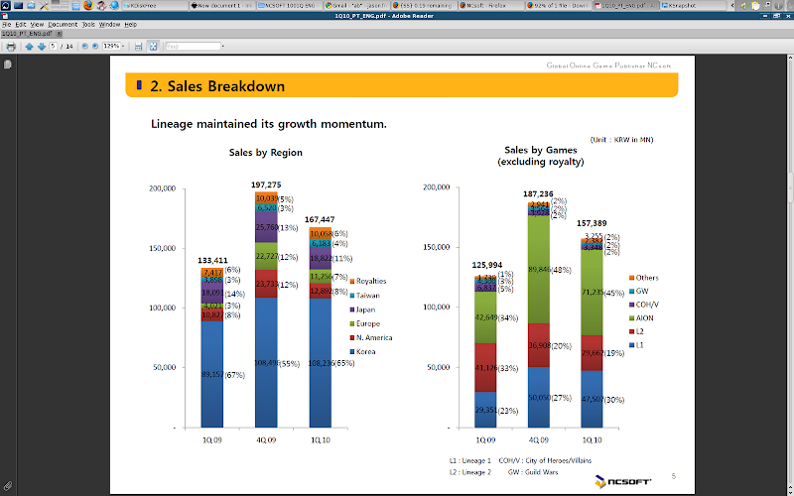Click the NCSOFT logo at page bottom
Screen dimensions: 794x496
click(623, 481)
